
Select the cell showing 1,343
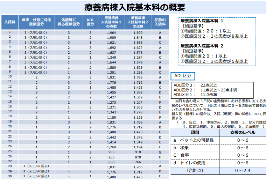coord(111,112)
